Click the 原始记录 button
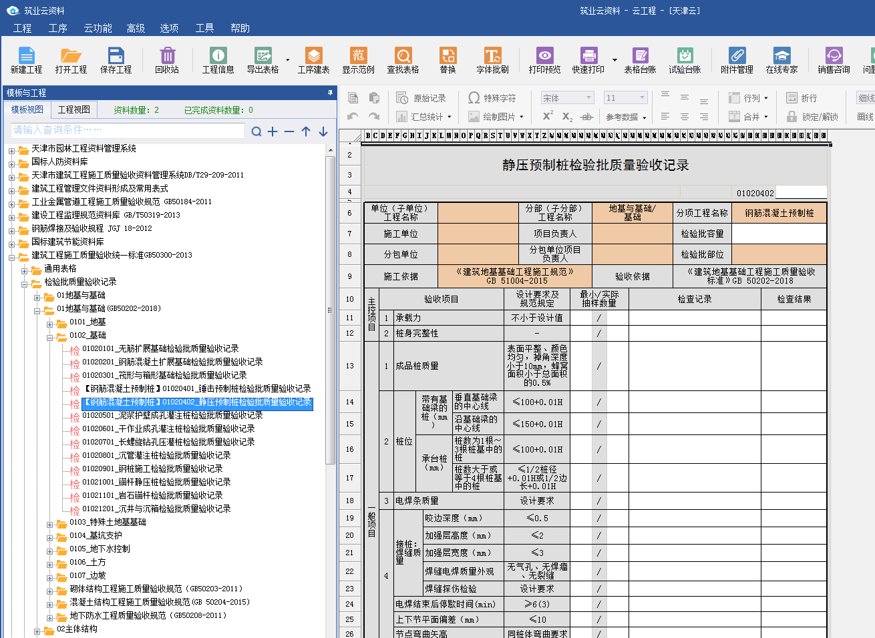 [421, 98]
